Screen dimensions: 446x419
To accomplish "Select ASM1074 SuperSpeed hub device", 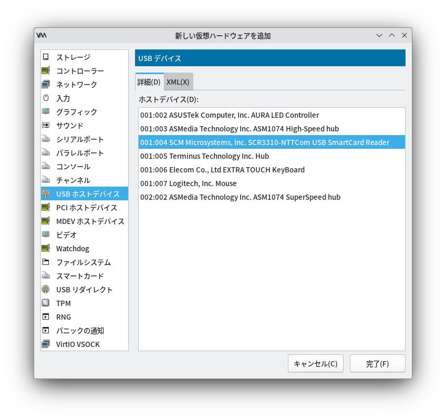I will click(272, 197).
